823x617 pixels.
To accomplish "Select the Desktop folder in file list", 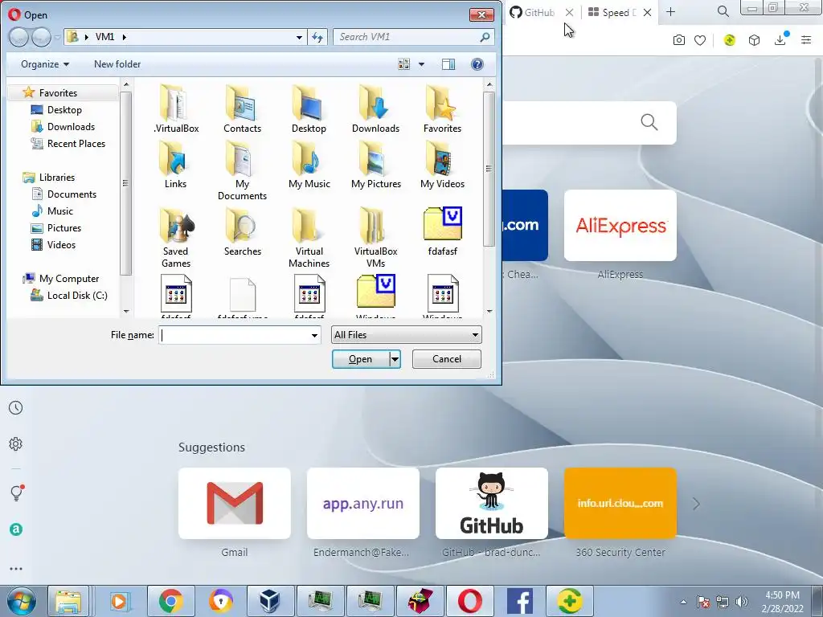I will [x=309, y=108].
